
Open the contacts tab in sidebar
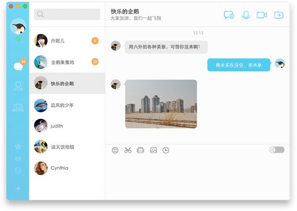tap(18, 86)
